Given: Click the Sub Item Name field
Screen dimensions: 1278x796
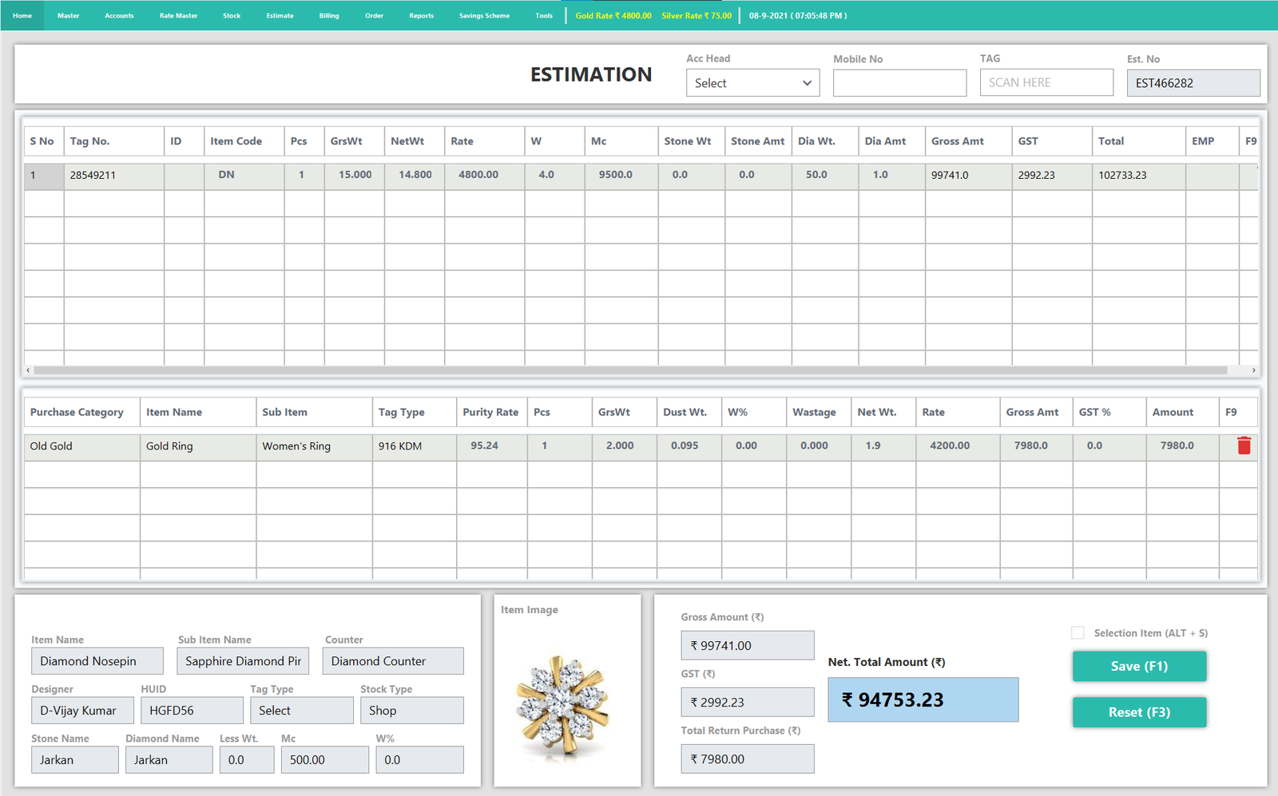Looking at the screenshot, I should point(243,661).
